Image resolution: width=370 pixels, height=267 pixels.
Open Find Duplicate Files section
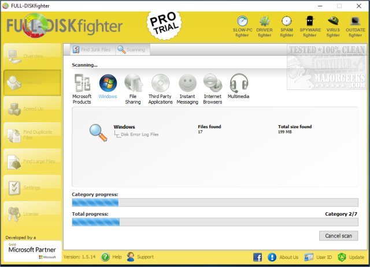[x=32, y=135]
